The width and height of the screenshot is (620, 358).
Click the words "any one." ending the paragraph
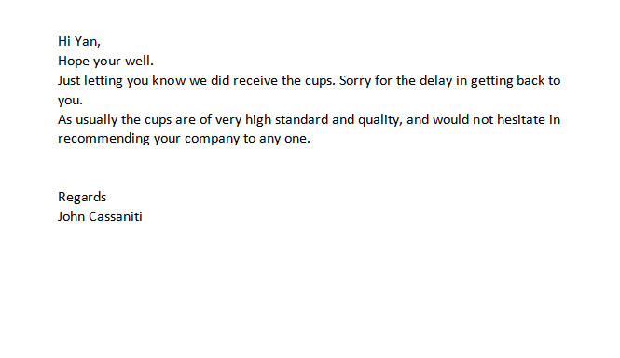[x=284, y=140]
